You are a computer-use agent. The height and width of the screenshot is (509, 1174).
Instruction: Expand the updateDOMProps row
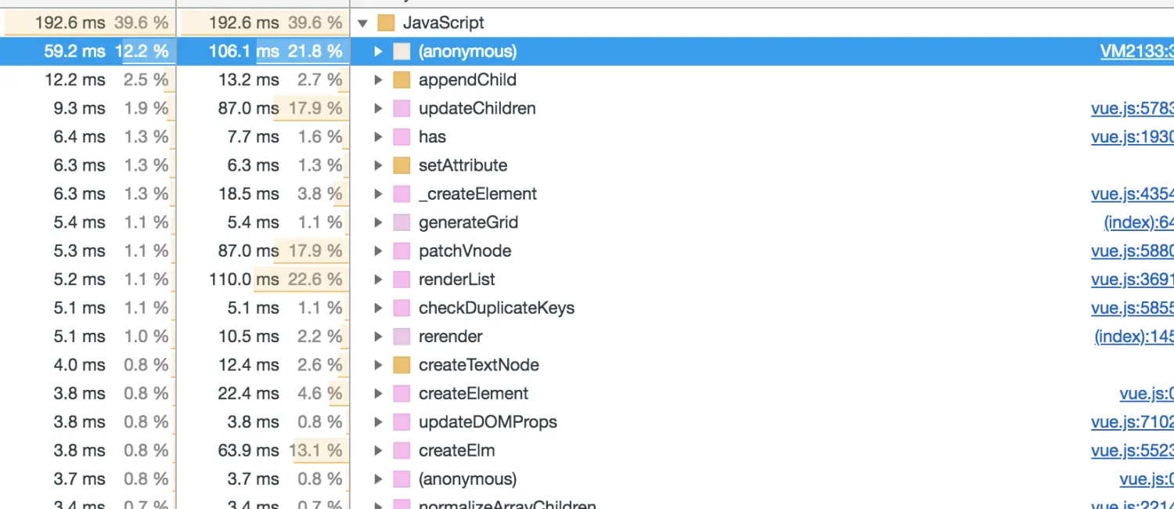click(x=378, y=422)
